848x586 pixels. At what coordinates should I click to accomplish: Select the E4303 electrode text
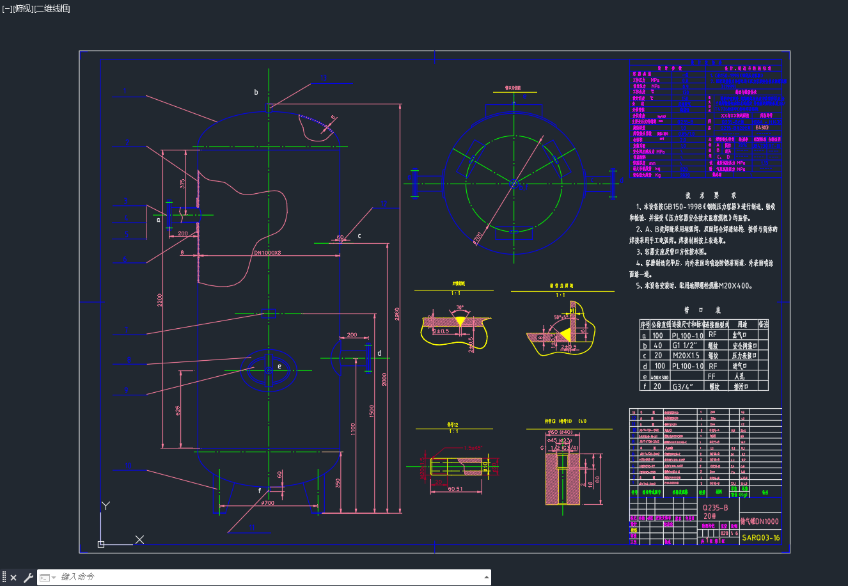tap(762, 128)
